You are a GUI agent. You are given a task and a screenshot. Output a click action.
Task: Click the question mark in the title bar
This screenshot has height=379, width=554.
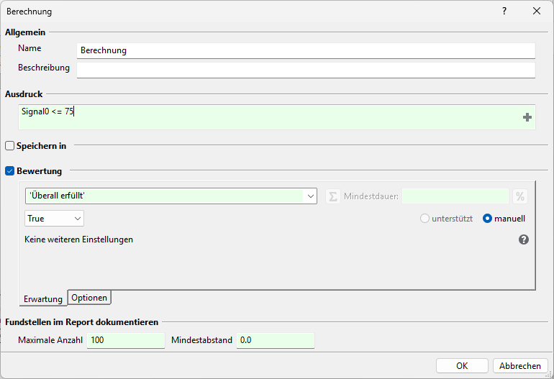click(504, 11)
